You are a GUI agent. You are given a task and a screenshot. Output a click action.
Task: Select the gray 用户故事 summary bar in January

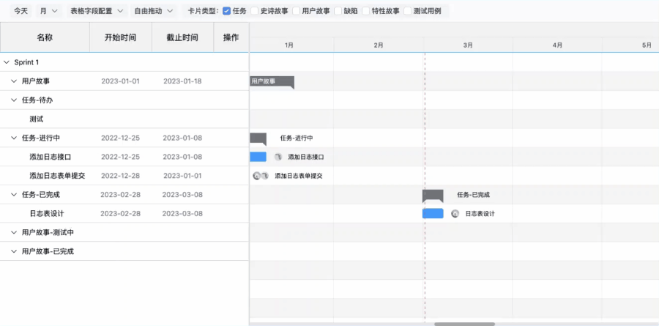[x=272, y=81]
